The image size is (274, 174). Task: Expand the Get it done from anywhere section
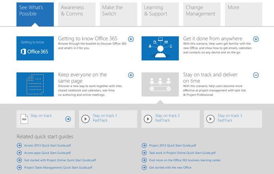pyautogui.click(x=256, y=39)
